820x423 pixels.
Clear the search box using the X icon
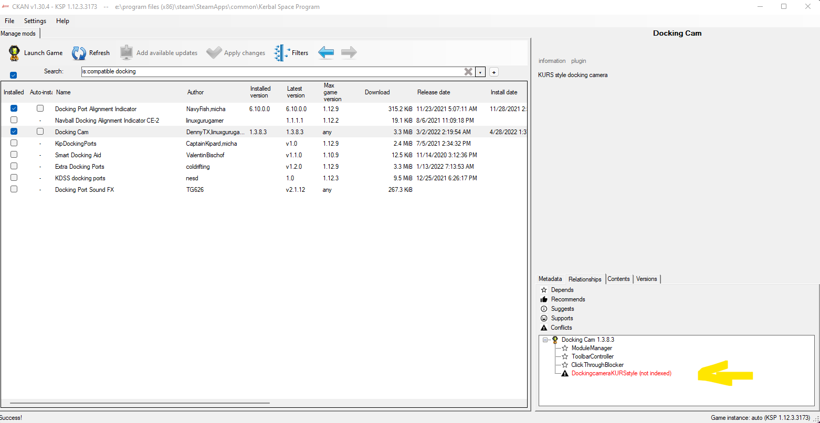point(468,71)
